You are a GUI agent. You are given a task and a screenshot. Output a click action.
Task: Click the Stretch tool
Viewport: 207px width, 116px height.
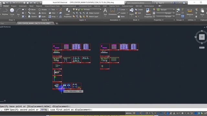pyautogui.click(x=32, y=16)
